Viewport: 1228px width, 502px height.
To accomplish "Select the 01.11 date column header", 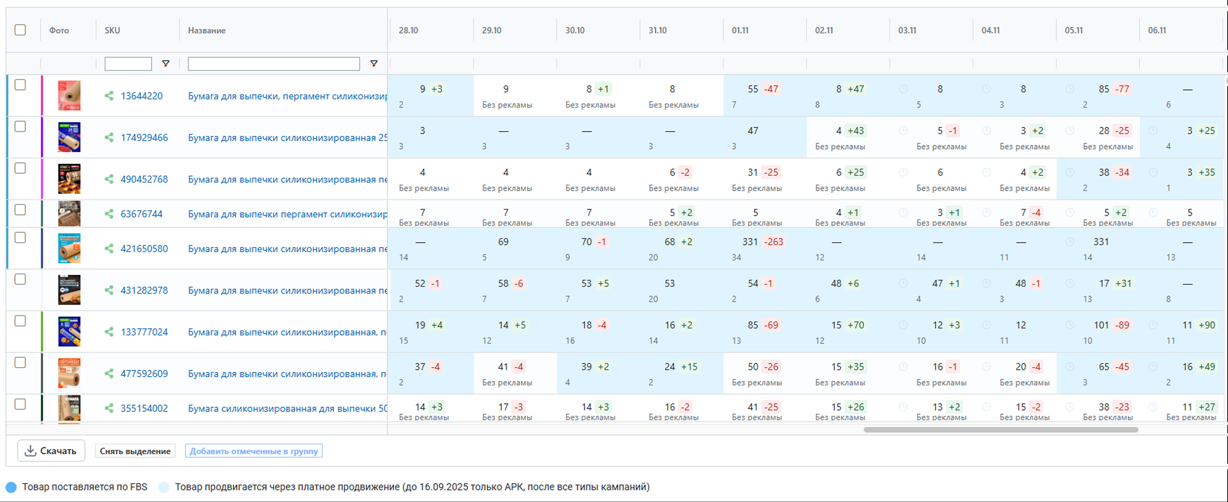I will (x=740, y=30).
